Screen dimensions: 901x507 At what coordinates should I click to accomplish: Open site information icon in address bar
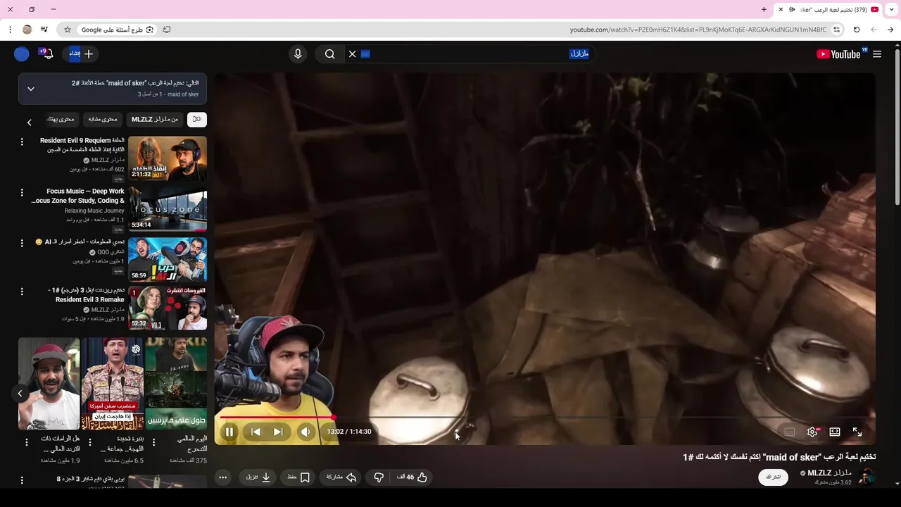click(837, 30)
